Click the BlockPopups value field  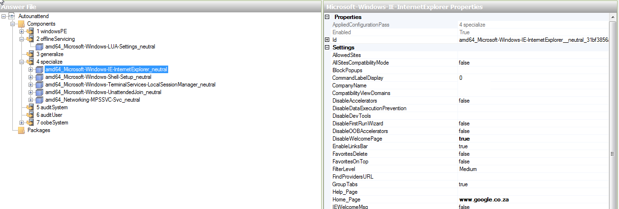click(x=533, y=70)
